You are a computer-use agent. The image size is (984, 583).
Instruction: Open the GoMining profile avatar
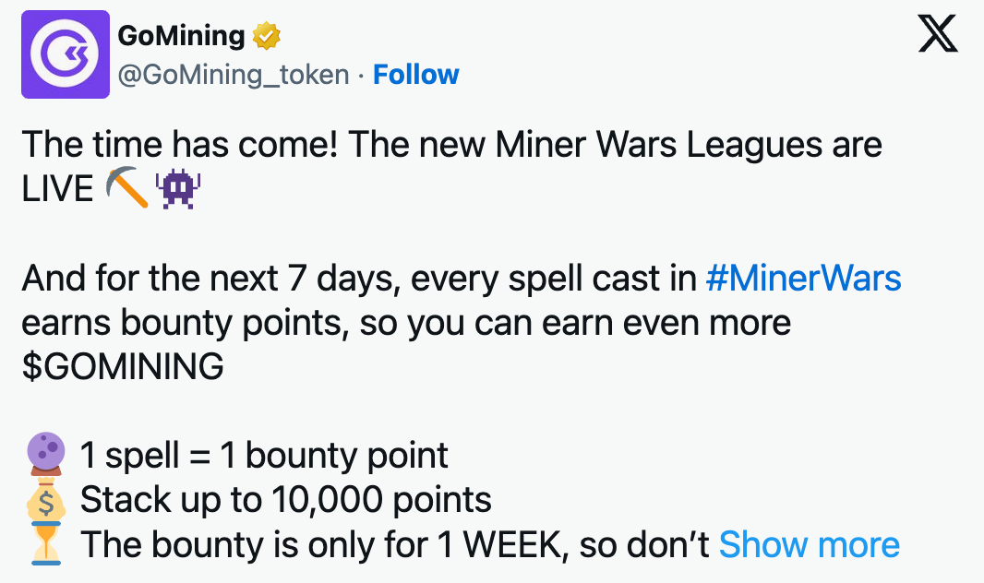point(60,54)
